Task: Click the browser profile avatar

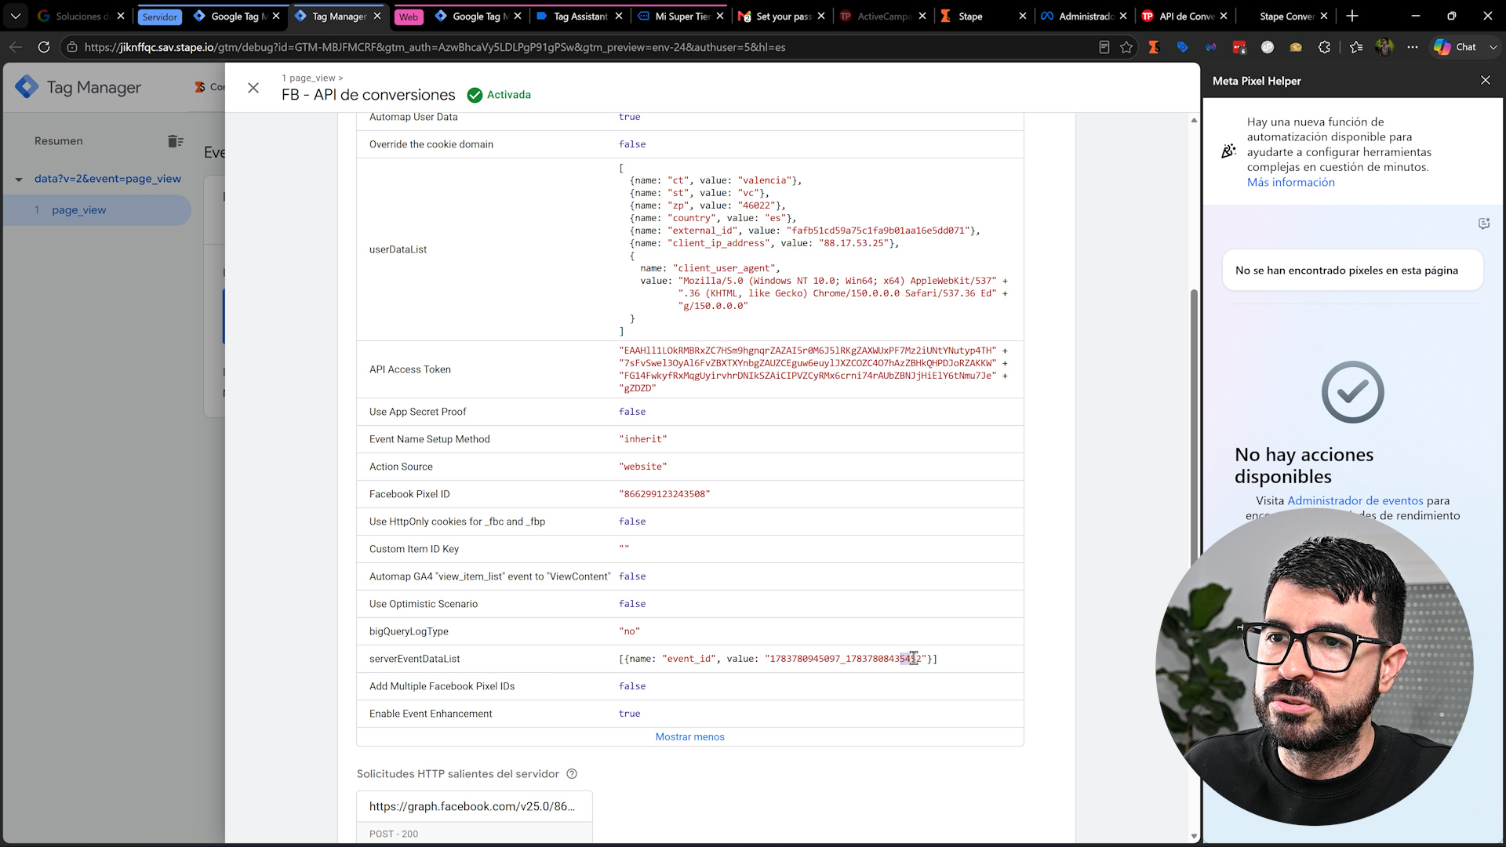Action: tap(1384, 47)
